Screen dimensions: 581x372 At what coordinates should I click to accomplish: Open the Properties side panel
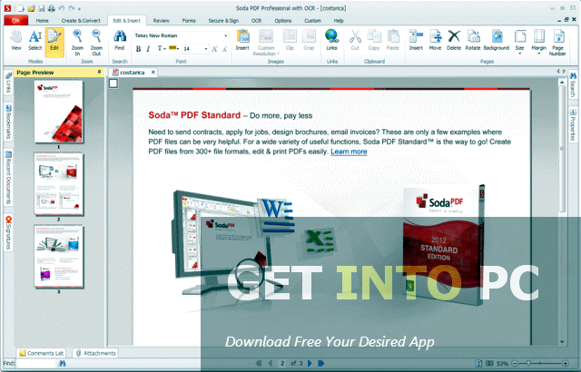(x=573, y=124)
